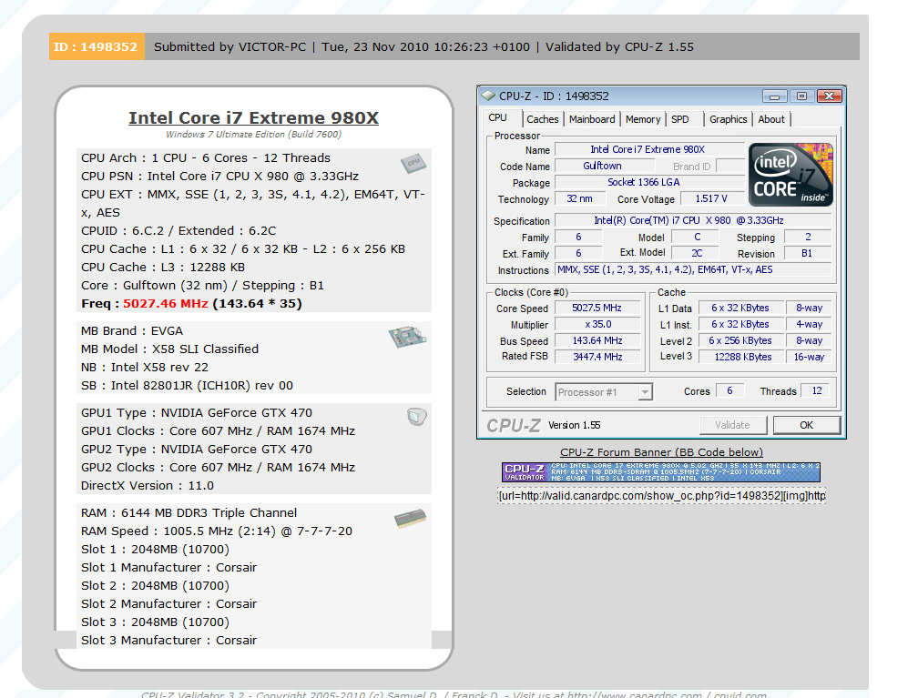Click the DirectX Version 11.0 line
The height and width of the screenshot is (698, 918).
pos(148,486)
